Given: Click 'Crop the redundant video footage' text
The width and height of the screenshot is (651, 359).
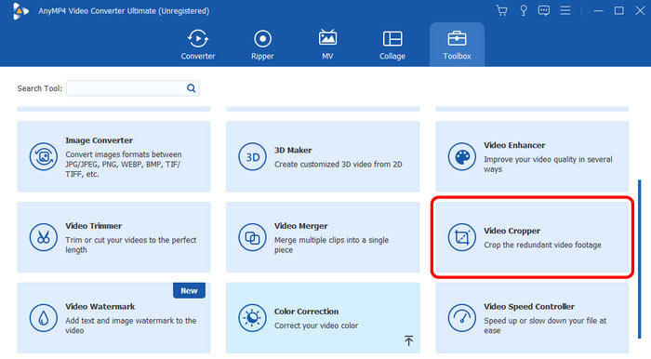Looking at the screenshot, I should [542, 245].
